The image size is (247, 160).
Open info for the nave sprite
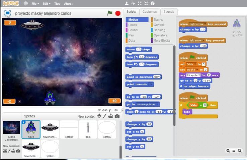tap(24, 122)
